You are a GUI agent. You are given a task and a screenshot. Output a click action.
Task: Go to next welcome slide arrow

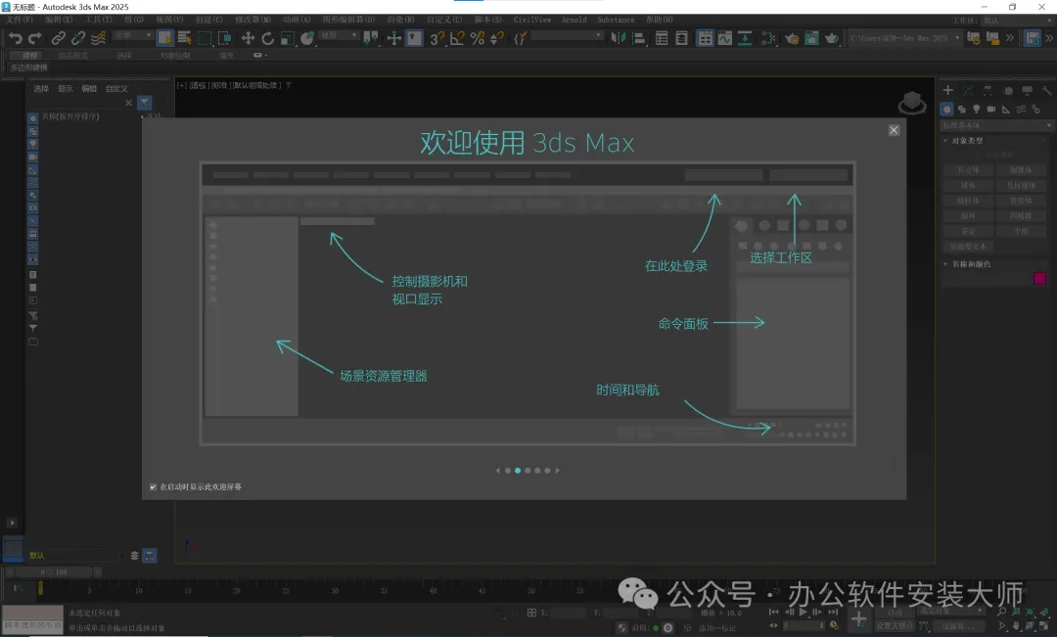pyautogui.click(x=558, y=471)
